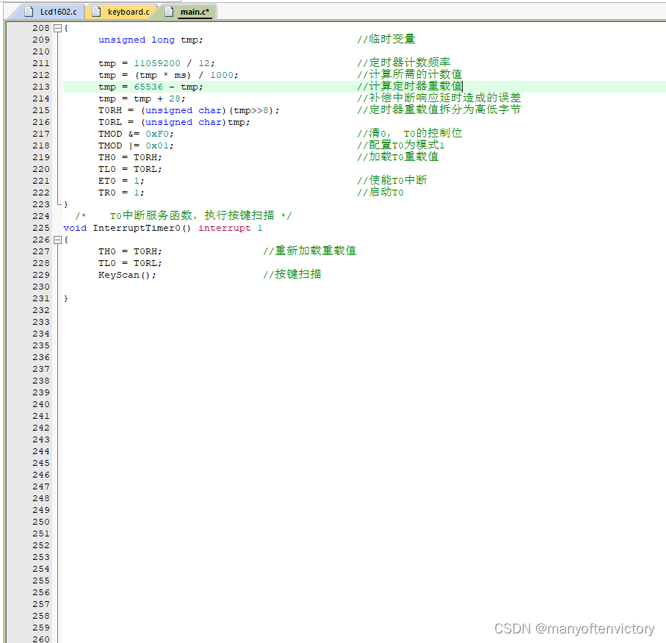Click 'TH0 = T0RH;' on line 227
The image size is (666, 643).
(130, 251)
